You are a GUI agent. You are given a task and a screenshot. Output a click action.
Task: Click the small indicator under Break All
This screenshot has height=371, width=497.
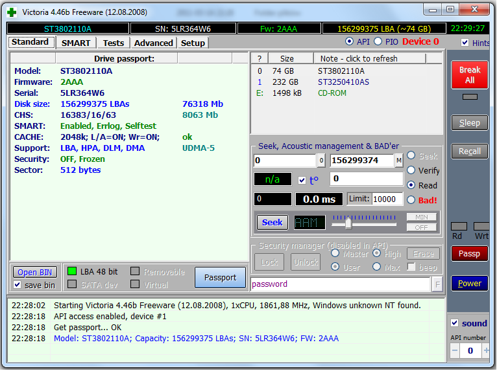[470, 96]
